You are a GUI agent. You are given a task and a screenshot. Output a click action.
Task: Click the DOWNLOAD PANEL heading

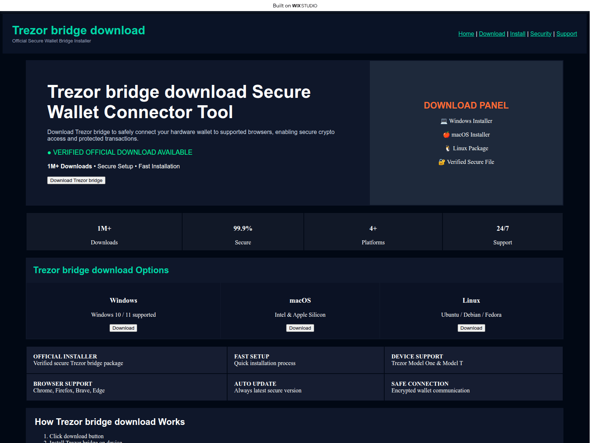[x=466, y=105]
